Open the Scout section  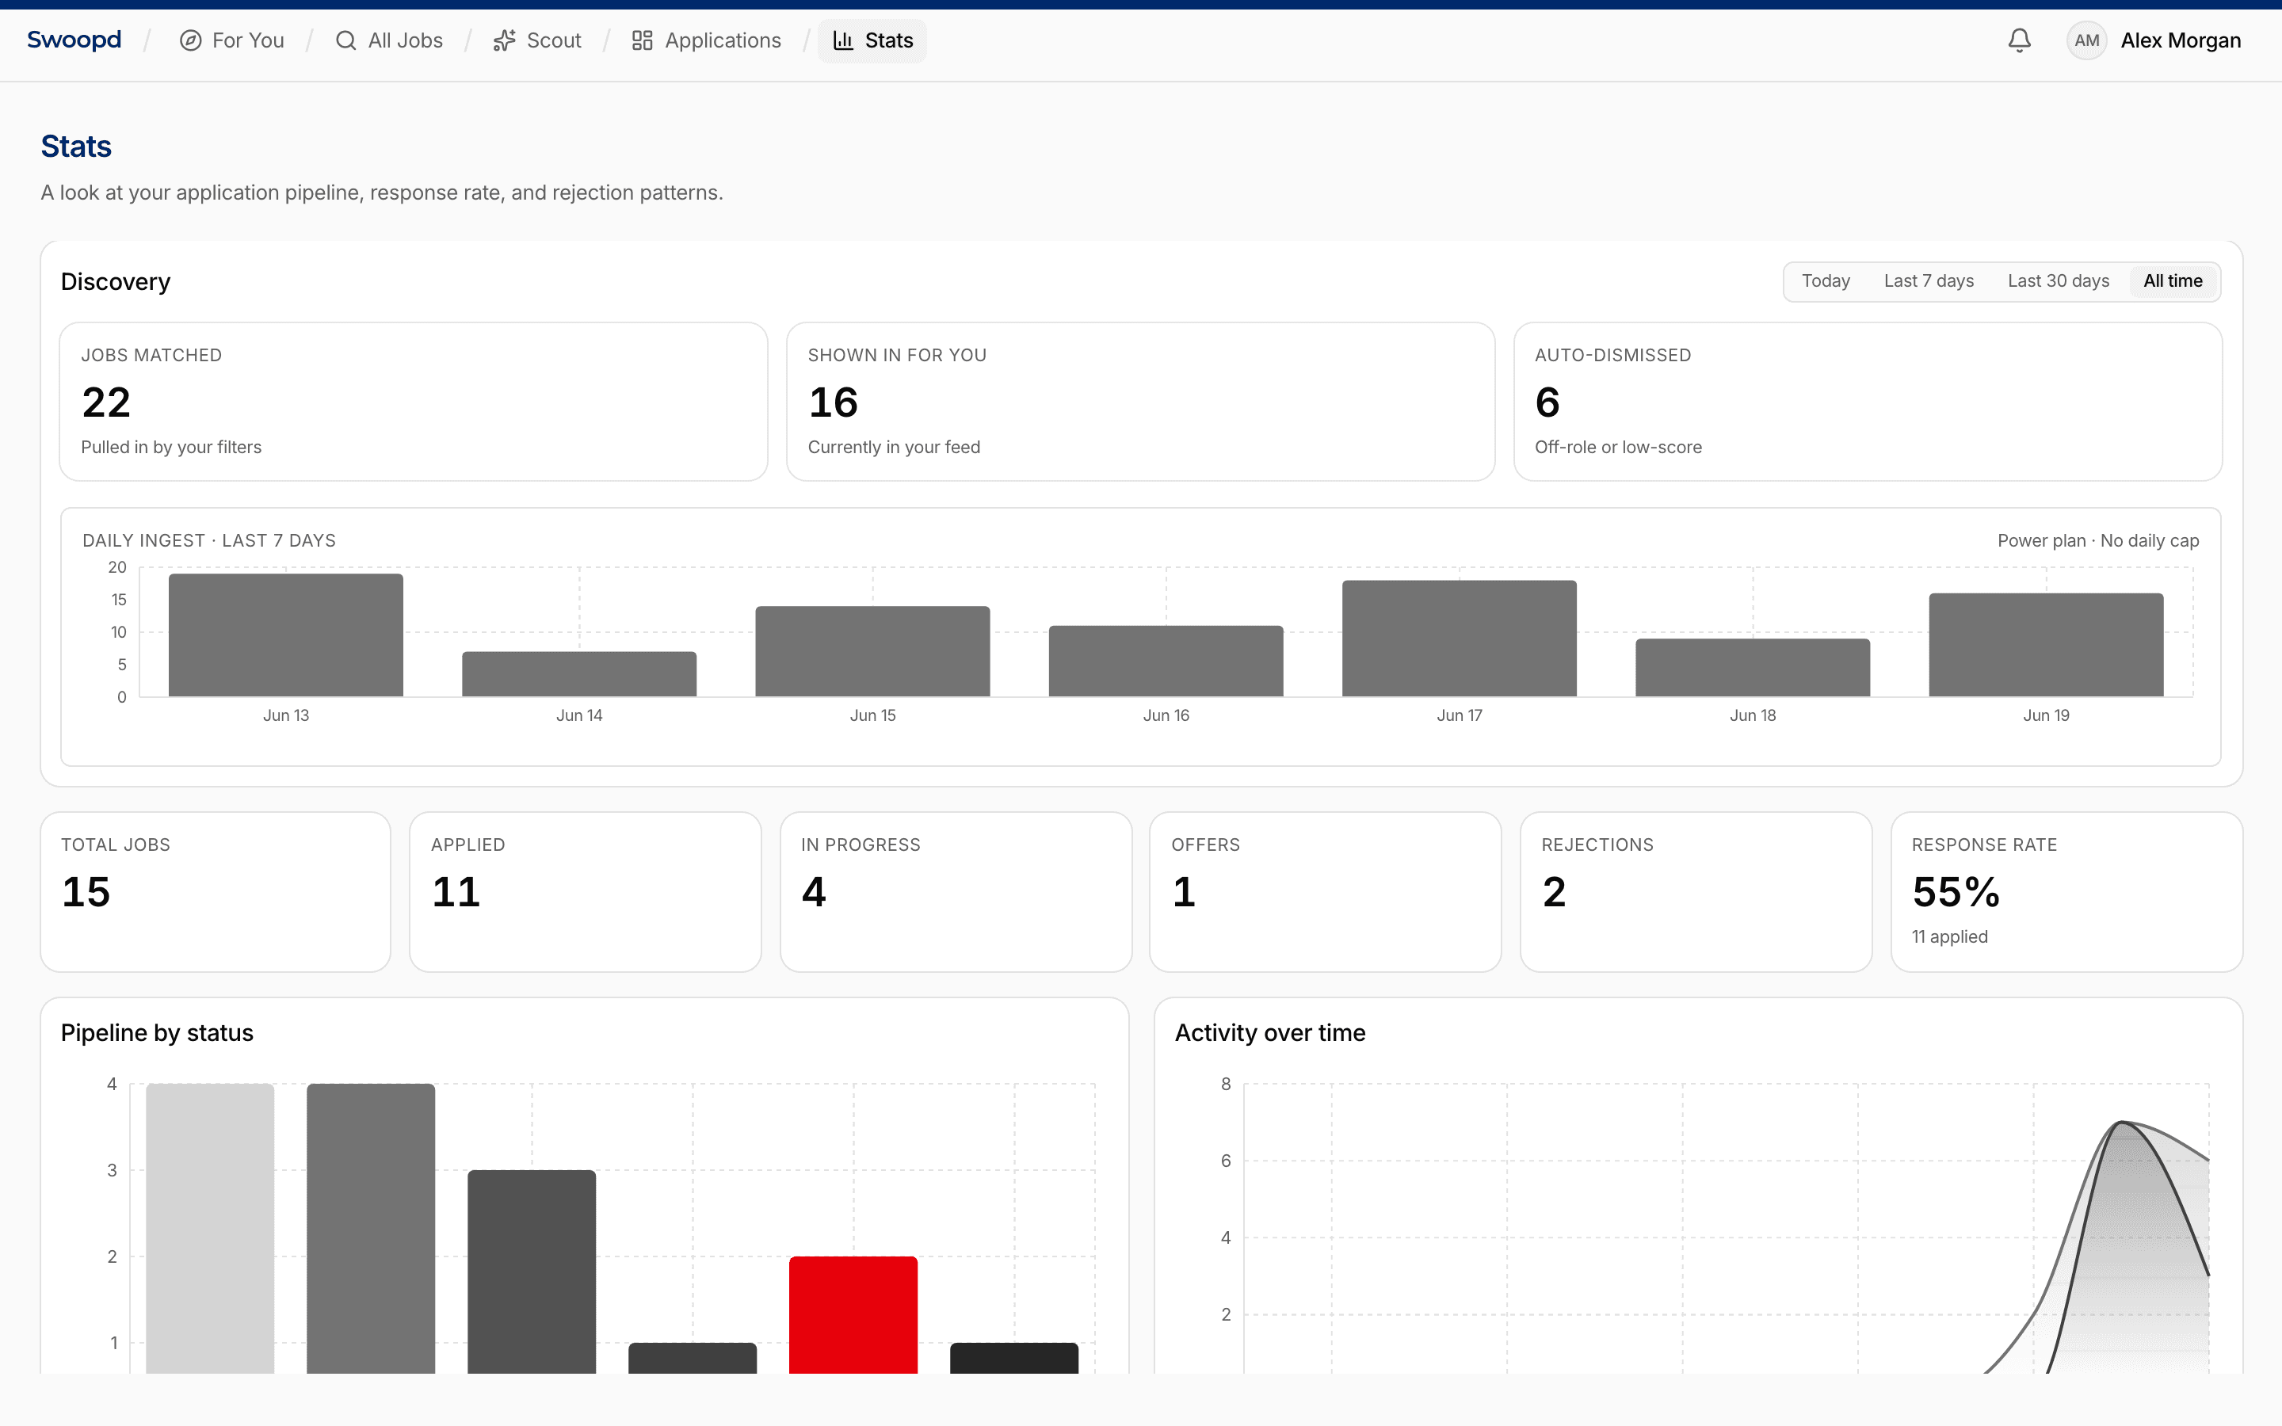pos(537,40)
